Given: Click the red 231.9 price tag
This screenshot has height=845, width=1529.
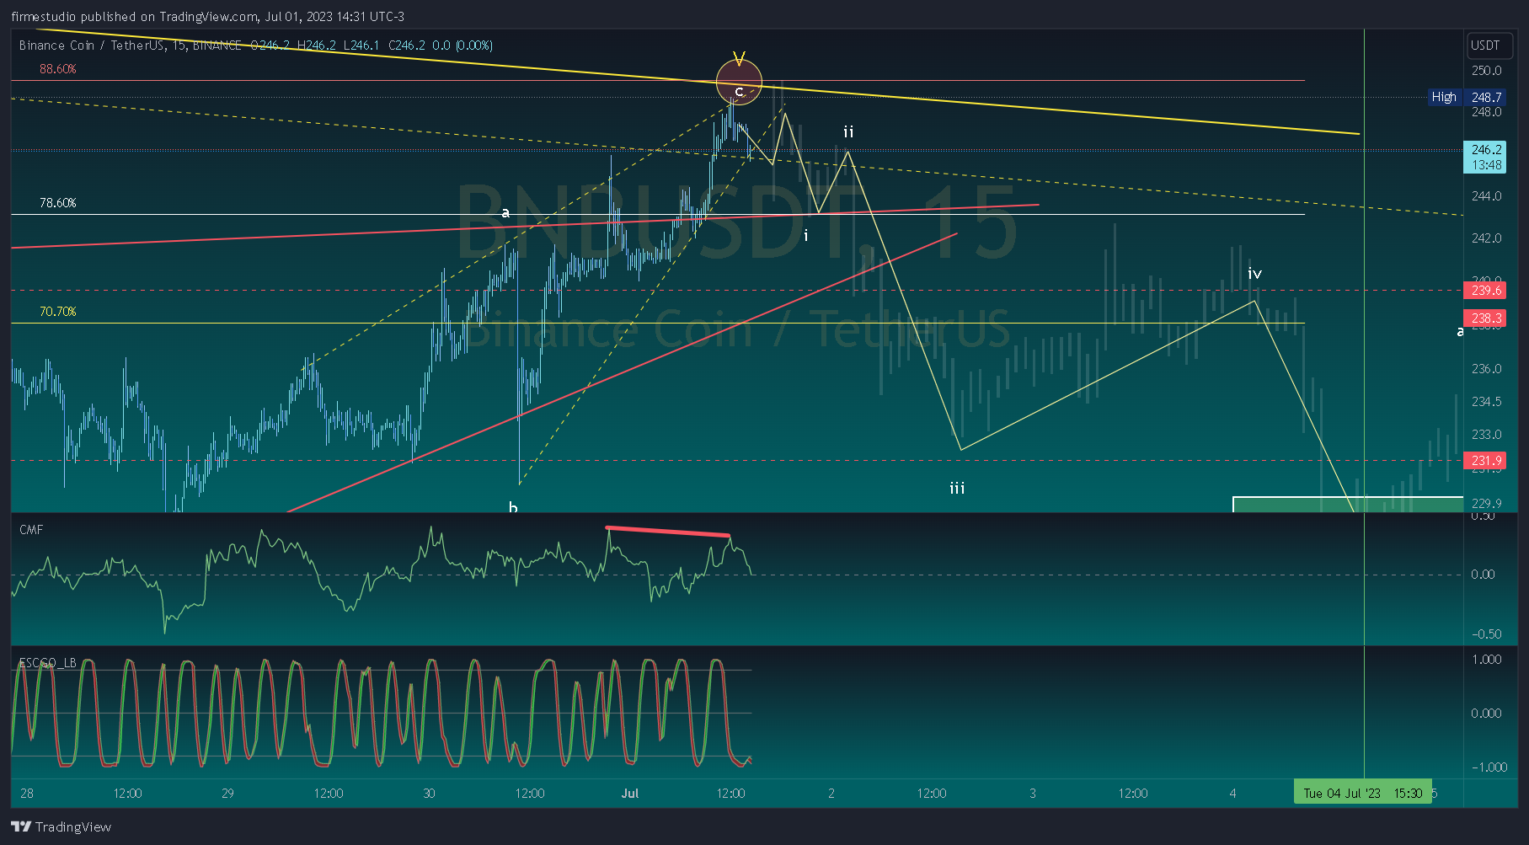Looking at the screenshot, I should [x=1485, y=461].
